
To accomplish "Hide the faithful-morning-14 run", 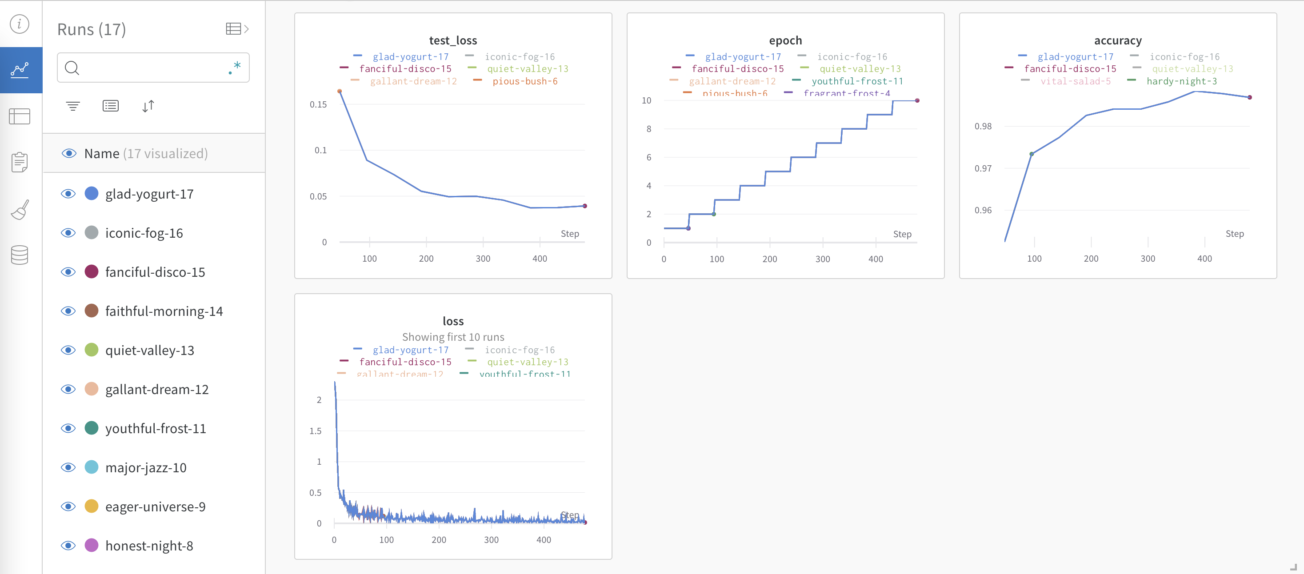I will 68,311.
